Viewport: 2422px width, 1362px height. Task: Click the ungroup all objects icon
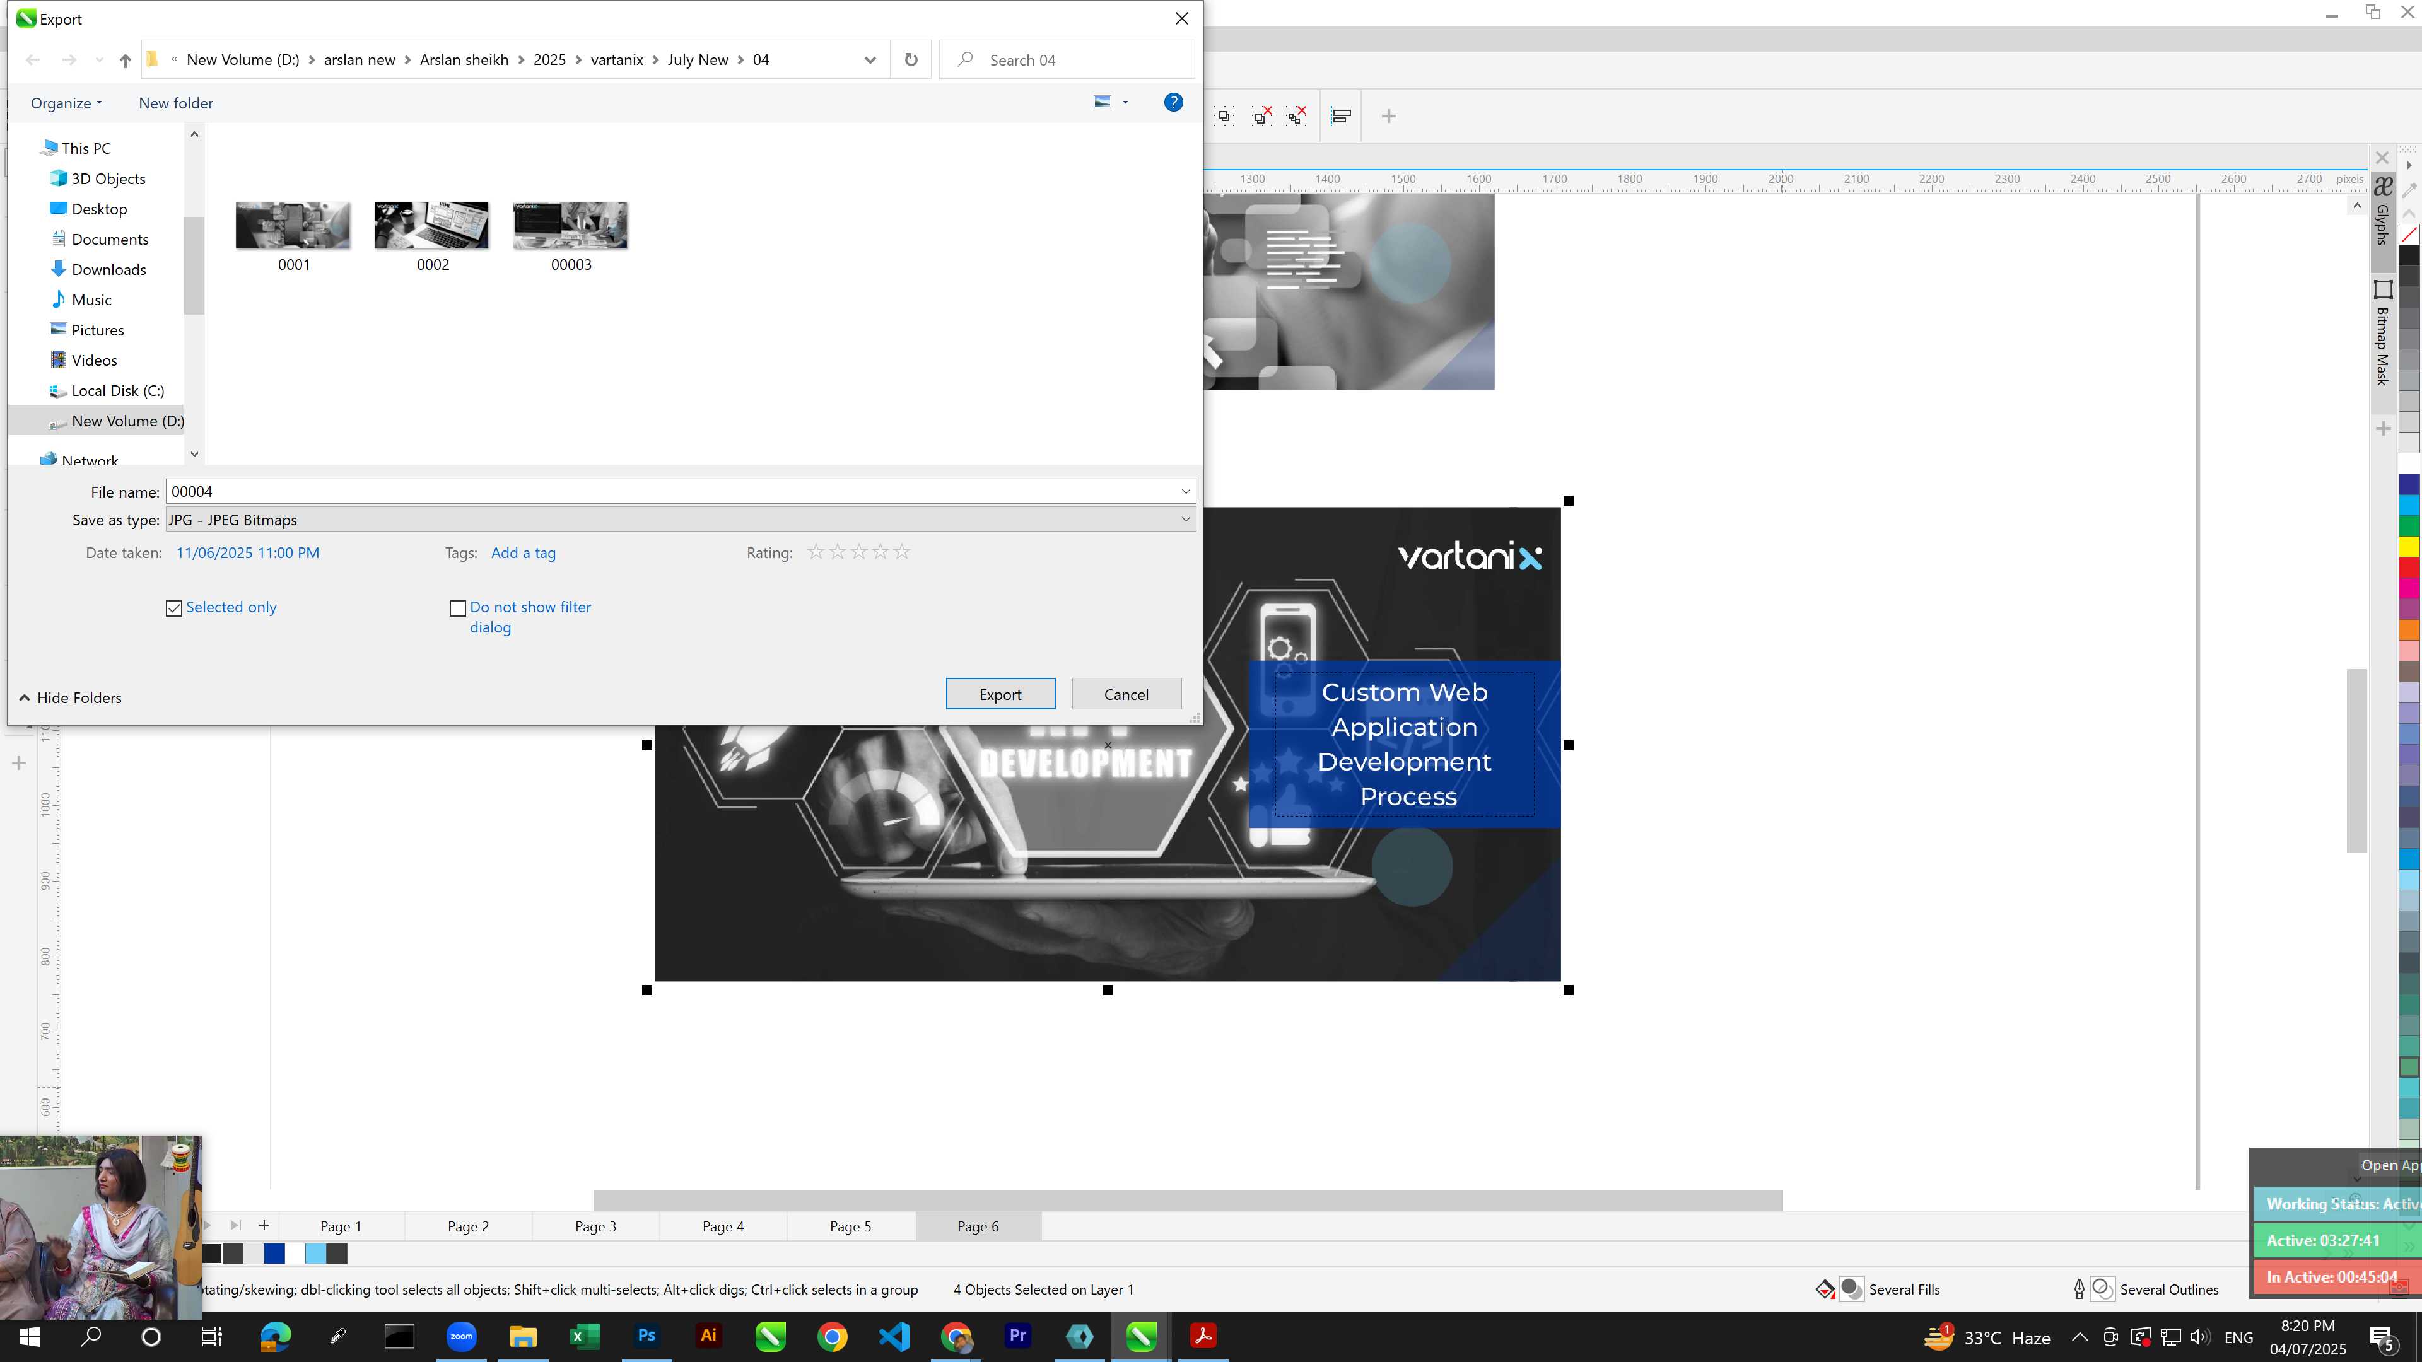tap(1297, 117)
